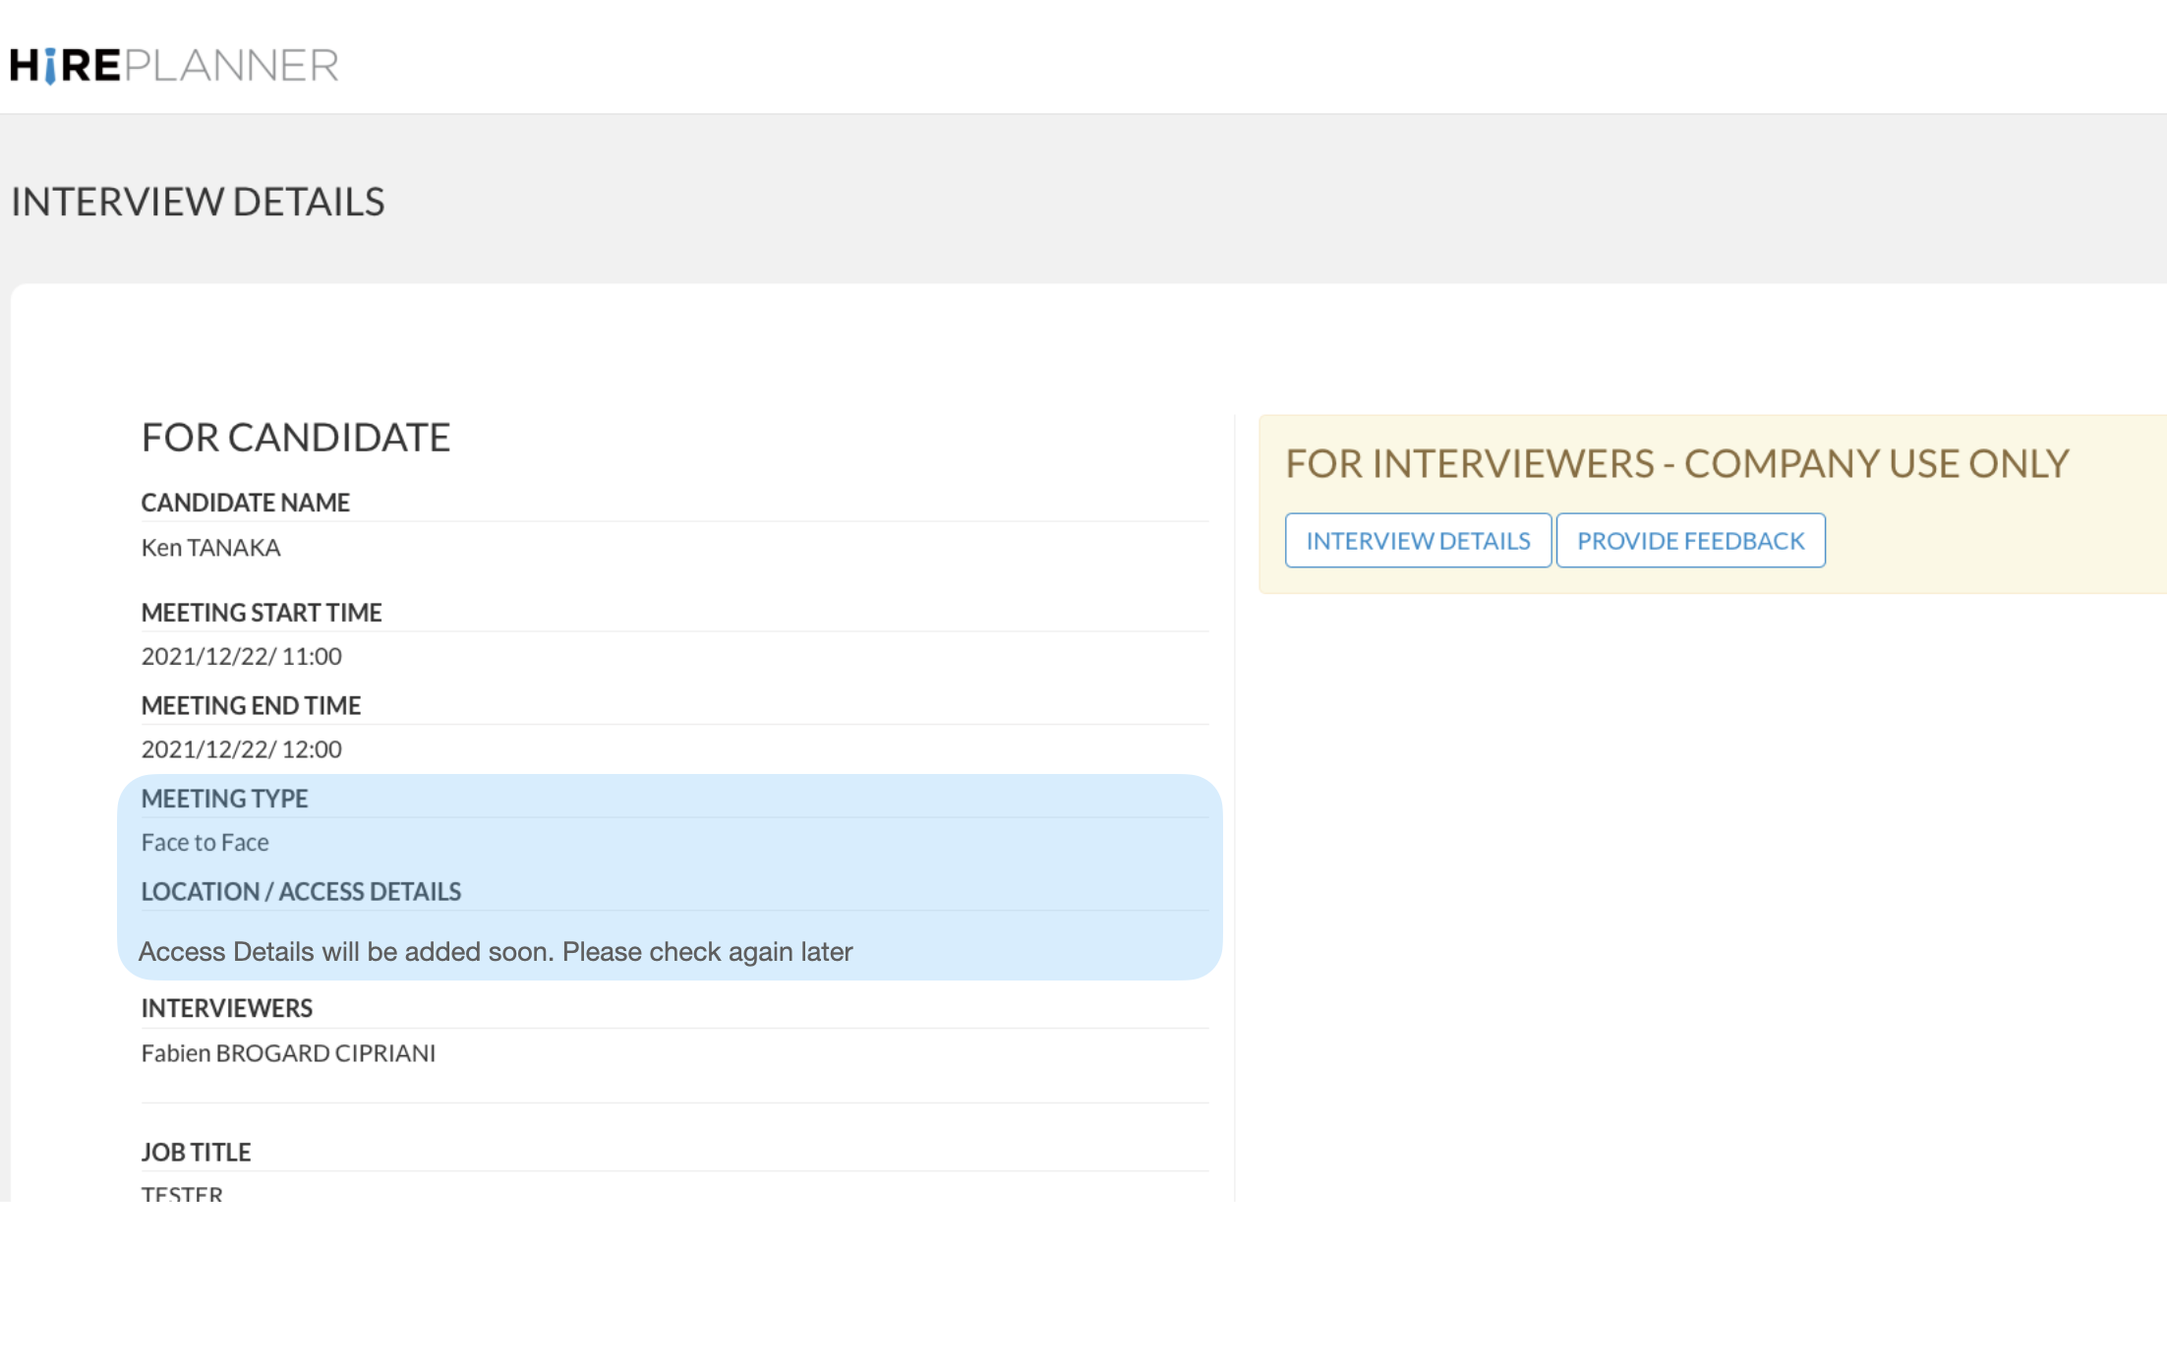Select the For Candidate section heading
The width and height of the screenshot is (2167, 1367).
click(295, 437)
